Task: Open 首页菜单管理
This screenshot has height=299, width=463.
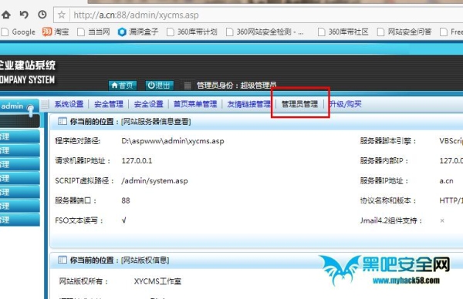Action: click(195, 104)
